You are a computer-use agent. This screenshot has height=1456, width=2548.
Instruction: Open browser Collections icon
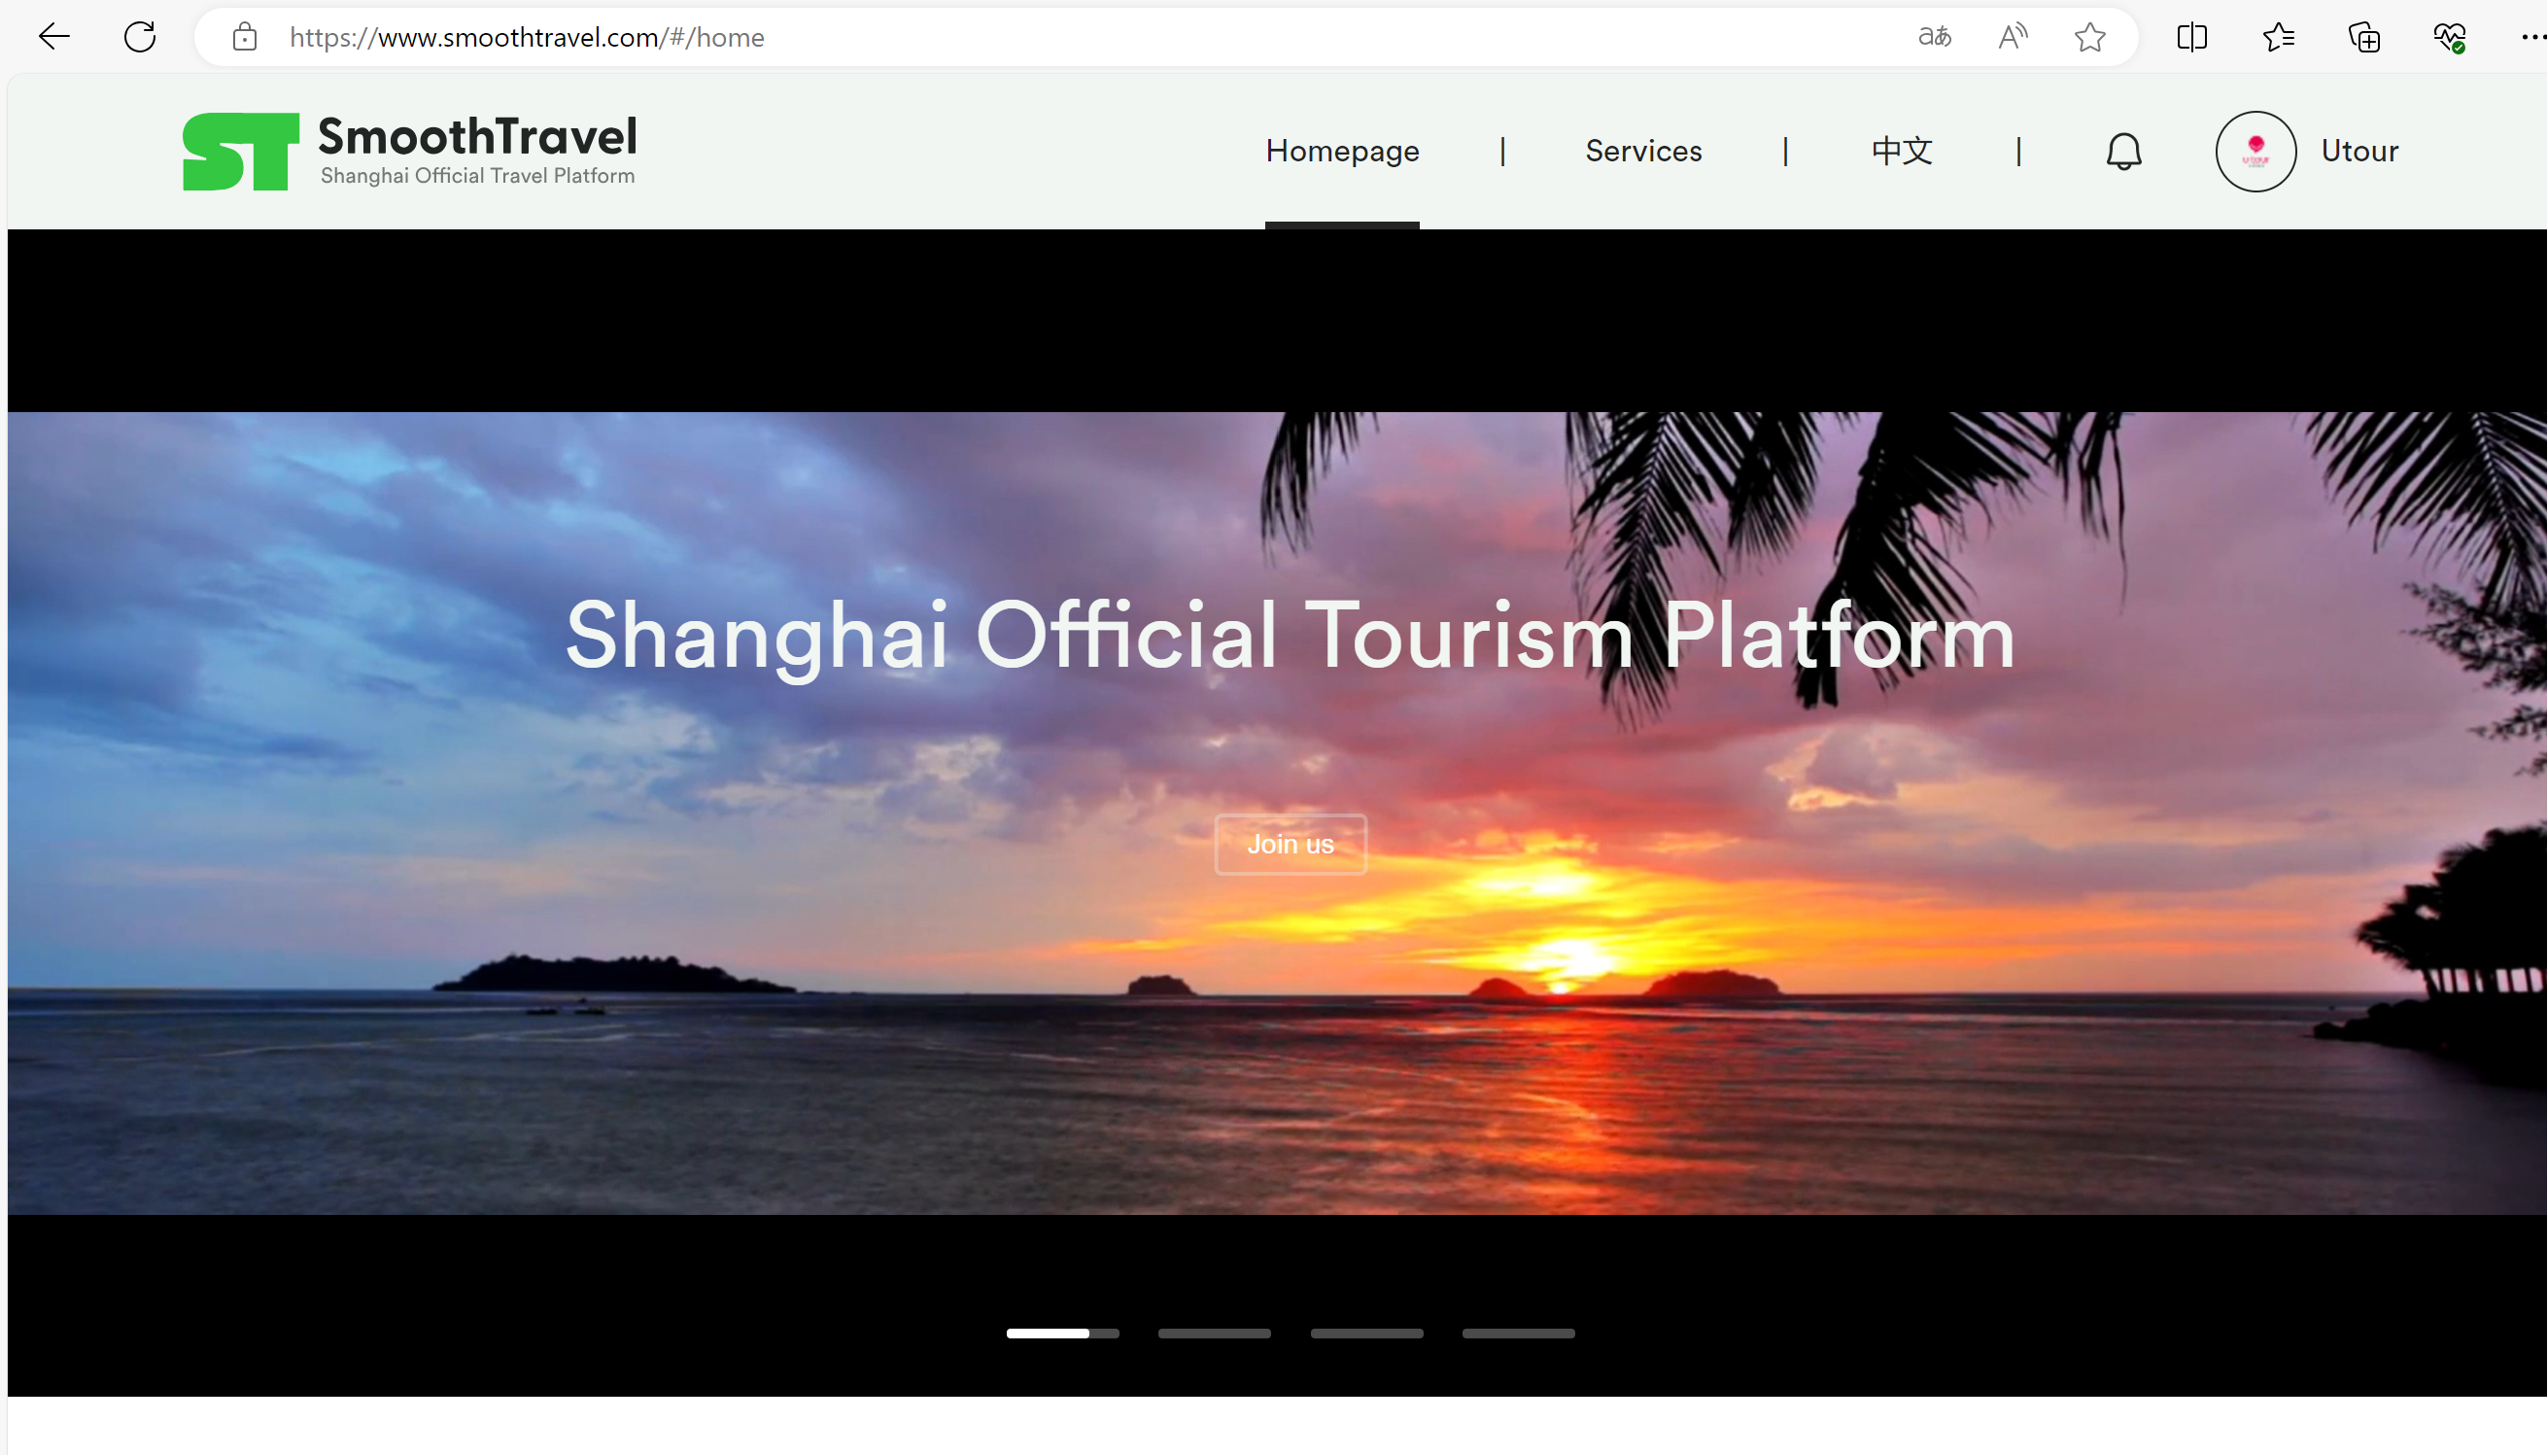pos(2364,37)
